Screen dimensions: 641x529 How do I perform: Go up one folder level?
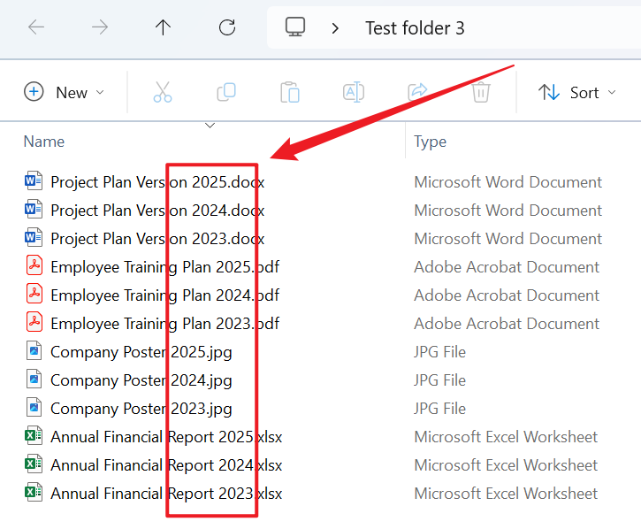[163, 27]
